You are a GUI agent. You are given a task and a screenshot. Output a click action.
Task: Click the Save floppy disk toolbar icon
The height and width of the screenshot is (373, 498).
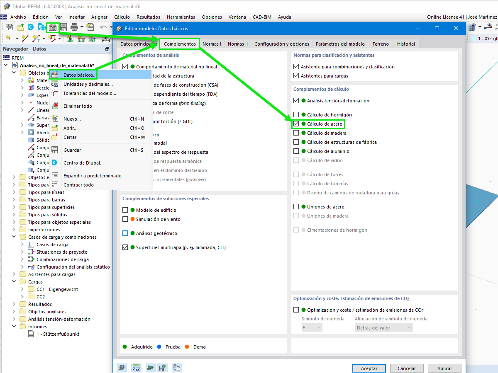(63, 27)
